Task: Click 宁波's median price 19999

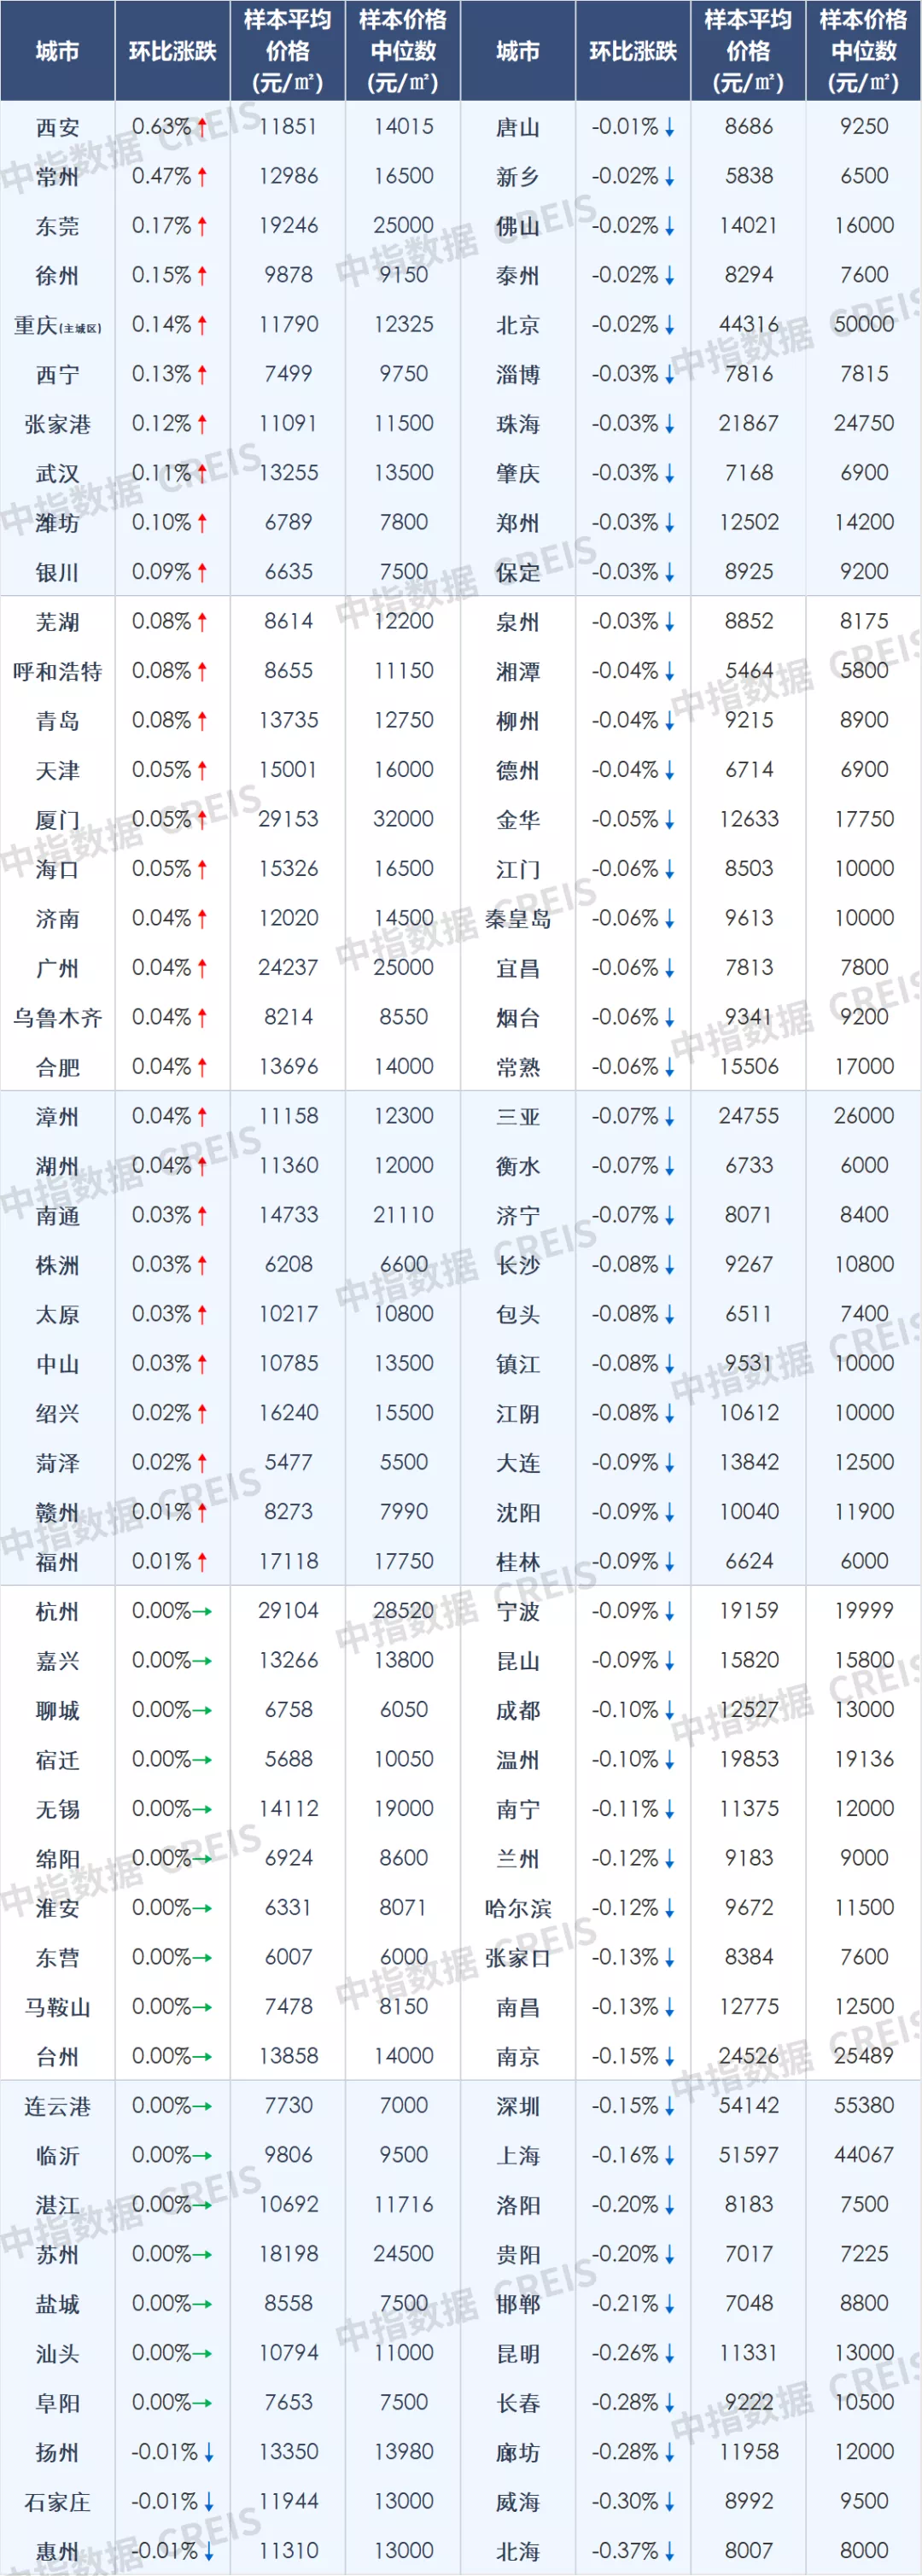Action: pos(864,1611)
